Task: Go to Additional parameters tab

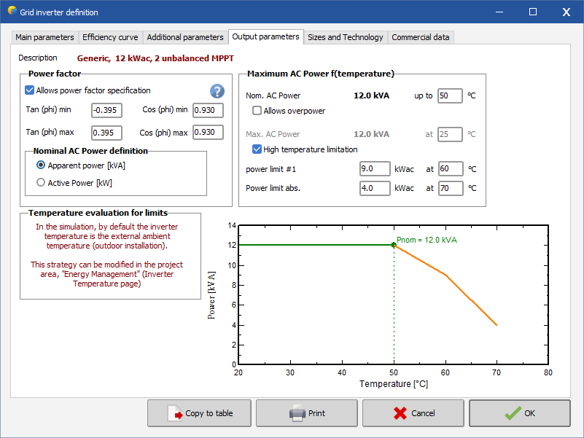Action: coord(185,37)
